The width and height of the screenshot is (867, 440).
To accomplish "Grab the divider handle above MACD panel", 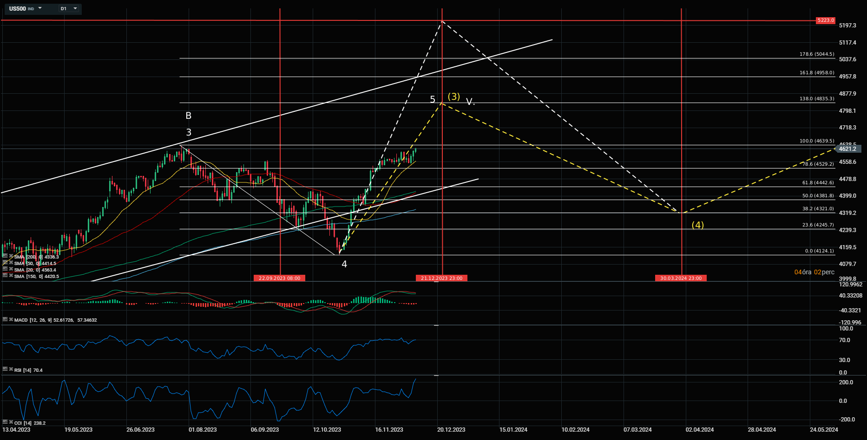I will coord(436,282).
